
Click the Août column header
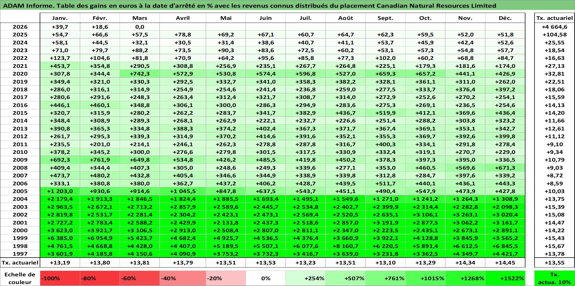(x=346, y=18)
